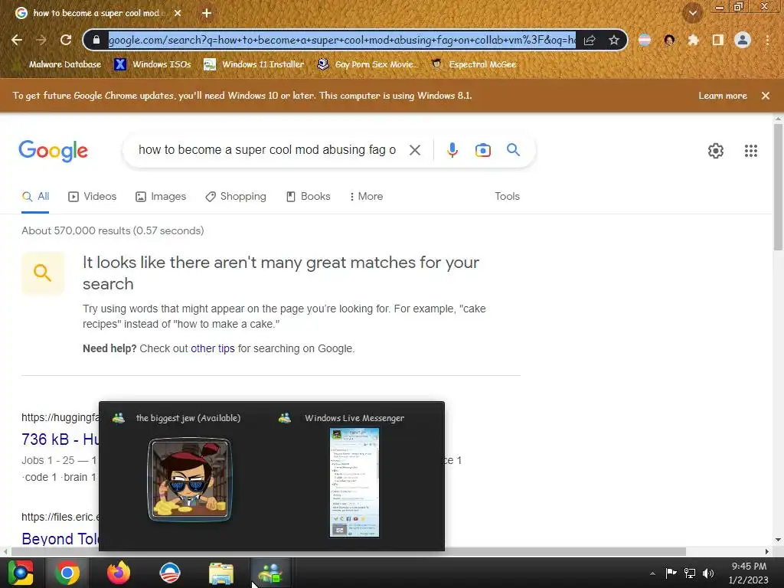The height and width of the screenshot is (588, 784).
Task: Follow the 'other tips' link
Action: (x=213, y=348)
